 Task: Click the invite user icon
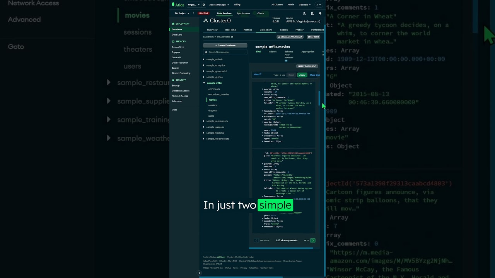[304, 13]
